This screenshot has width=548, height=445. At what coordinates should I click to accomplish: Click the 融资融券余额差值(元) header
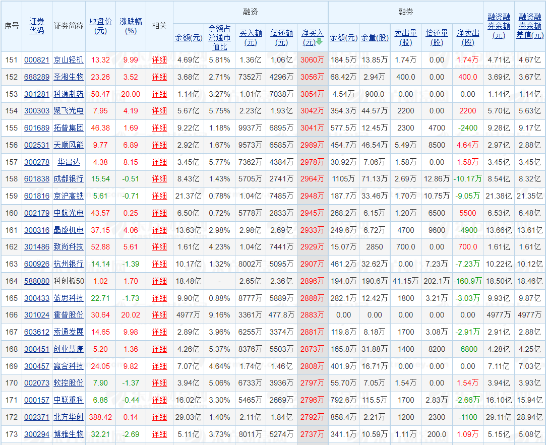click(530, 26)
